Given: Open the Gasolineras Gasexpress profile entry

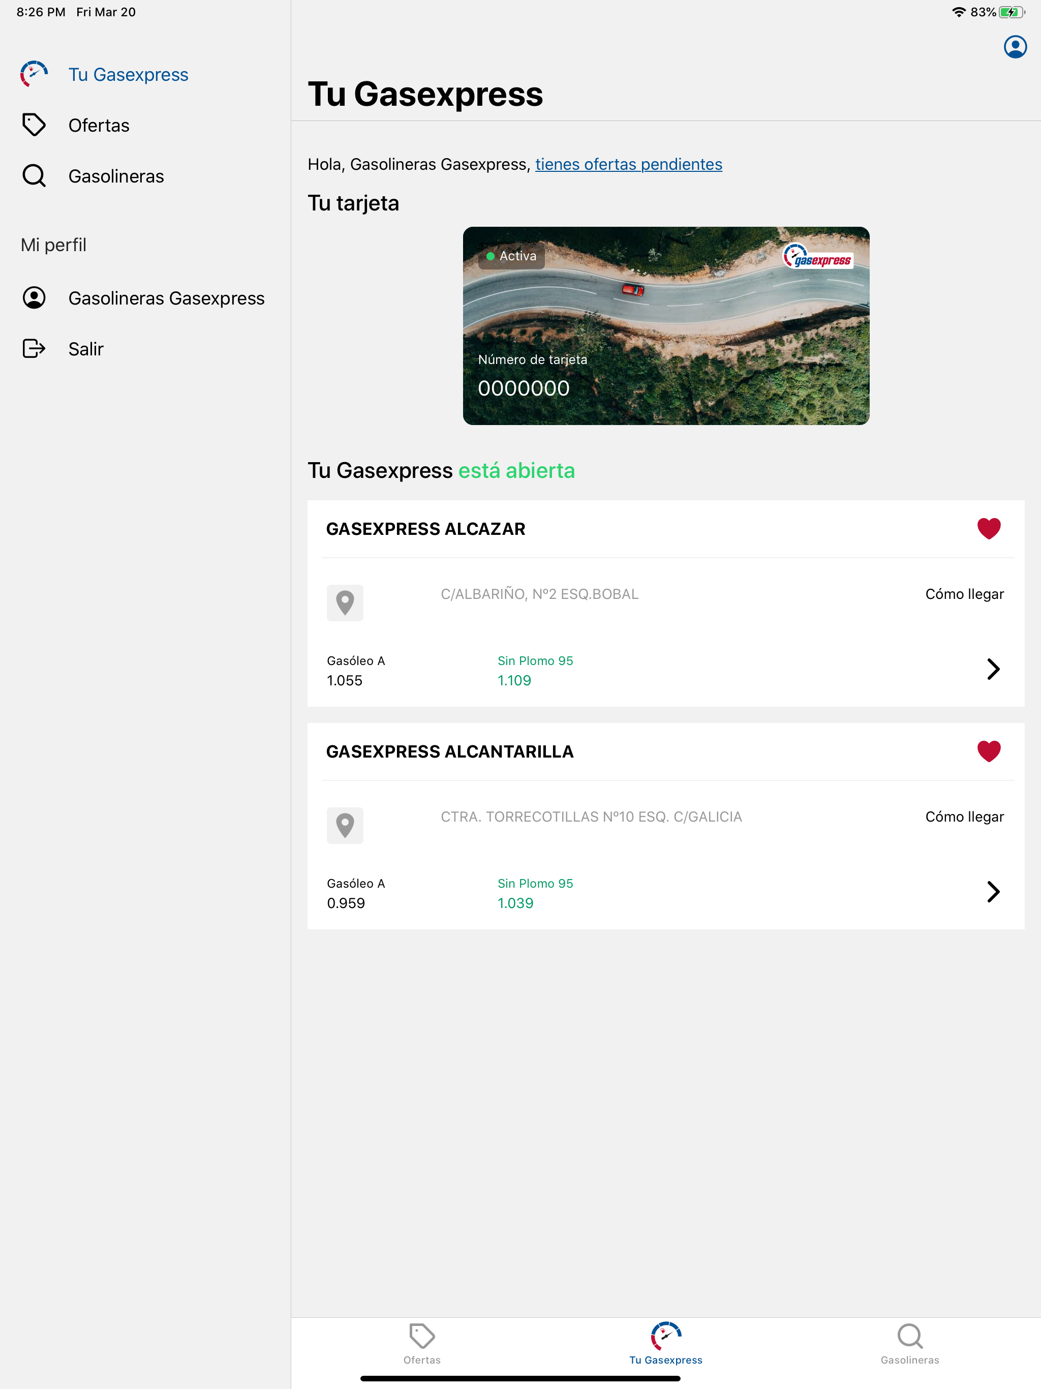Looking at the screenshot, I should pos(166,298).
